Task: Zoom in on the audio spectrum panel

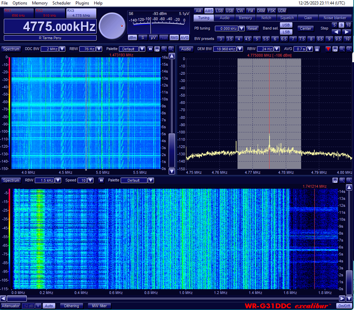Action: click(x=342, y=49)
